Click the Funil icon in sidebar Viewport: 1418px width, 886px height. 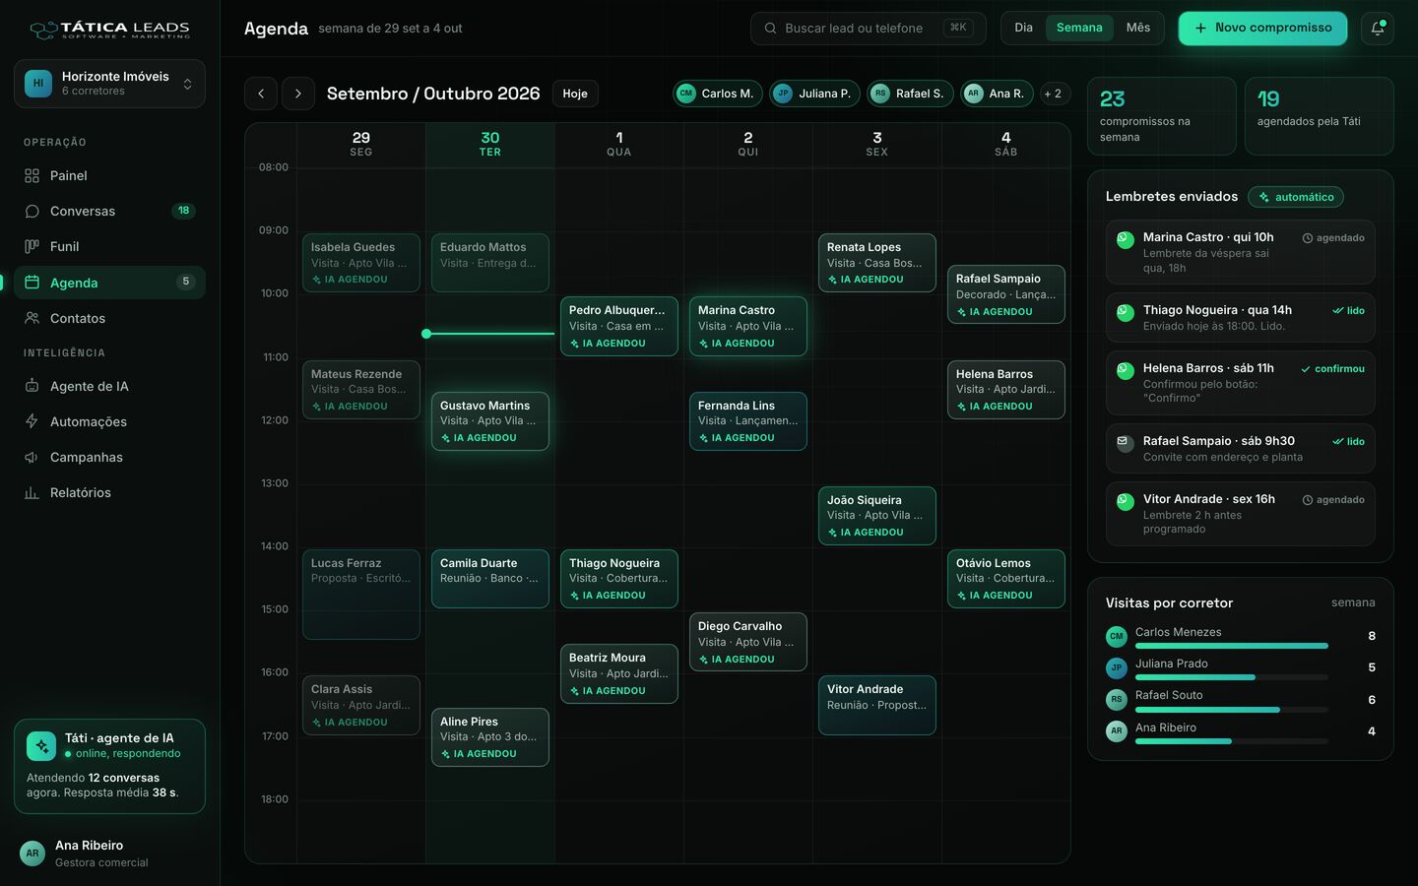(x=32, y=247)
